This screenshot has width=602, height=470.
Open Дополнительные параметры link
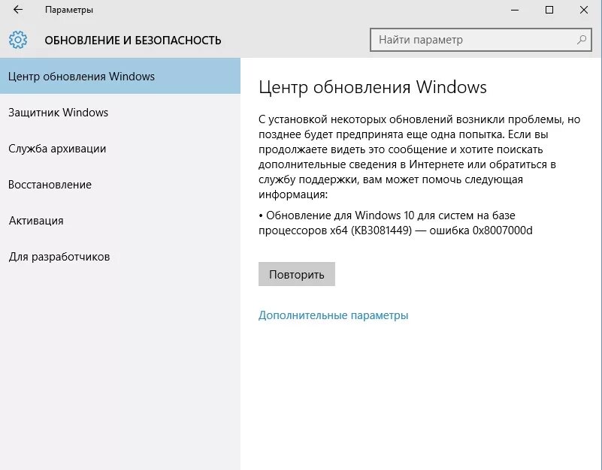tap(333, 315)
